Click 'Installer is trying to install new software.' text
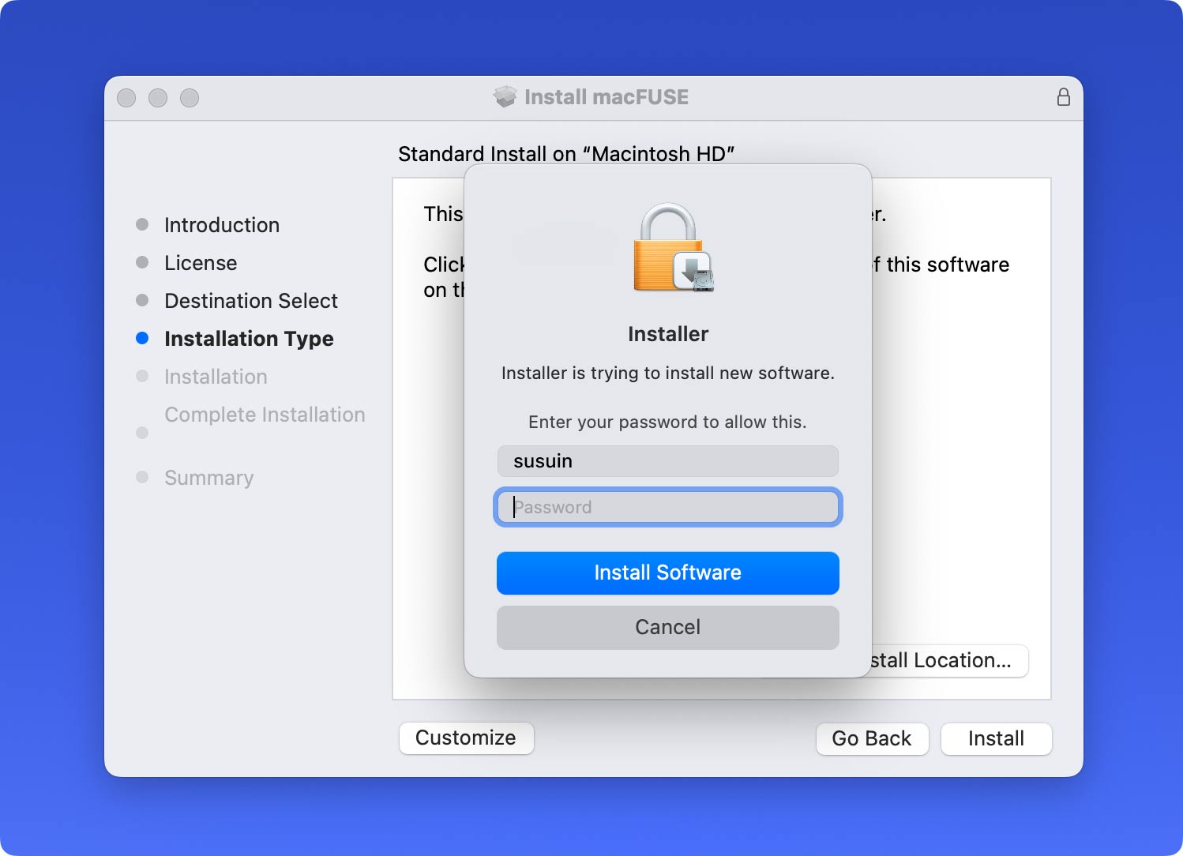Screen dimensions: 1183x856 (x=668, y=373)
